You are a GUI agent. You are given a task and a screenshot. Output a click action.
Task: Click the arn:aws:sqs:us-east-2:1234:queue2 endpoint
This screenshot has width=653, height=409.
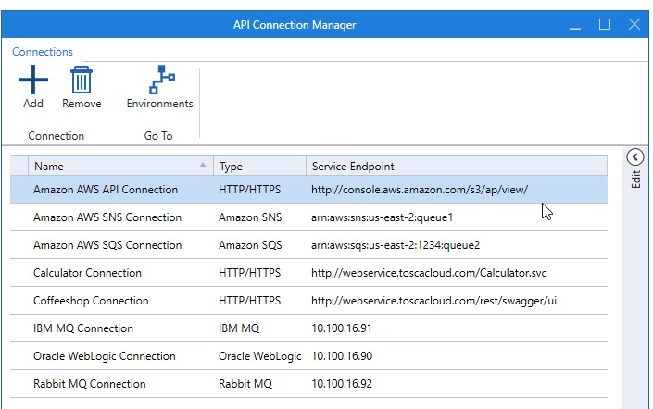point(396,245)
